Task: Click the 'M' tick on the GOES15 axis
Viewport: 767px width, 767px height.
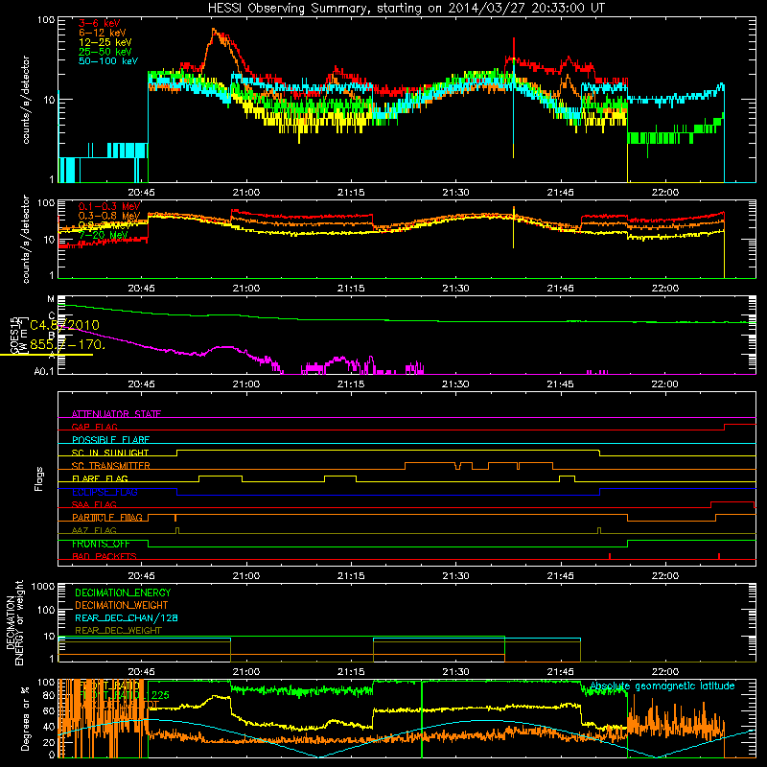Action: [51, 299]
